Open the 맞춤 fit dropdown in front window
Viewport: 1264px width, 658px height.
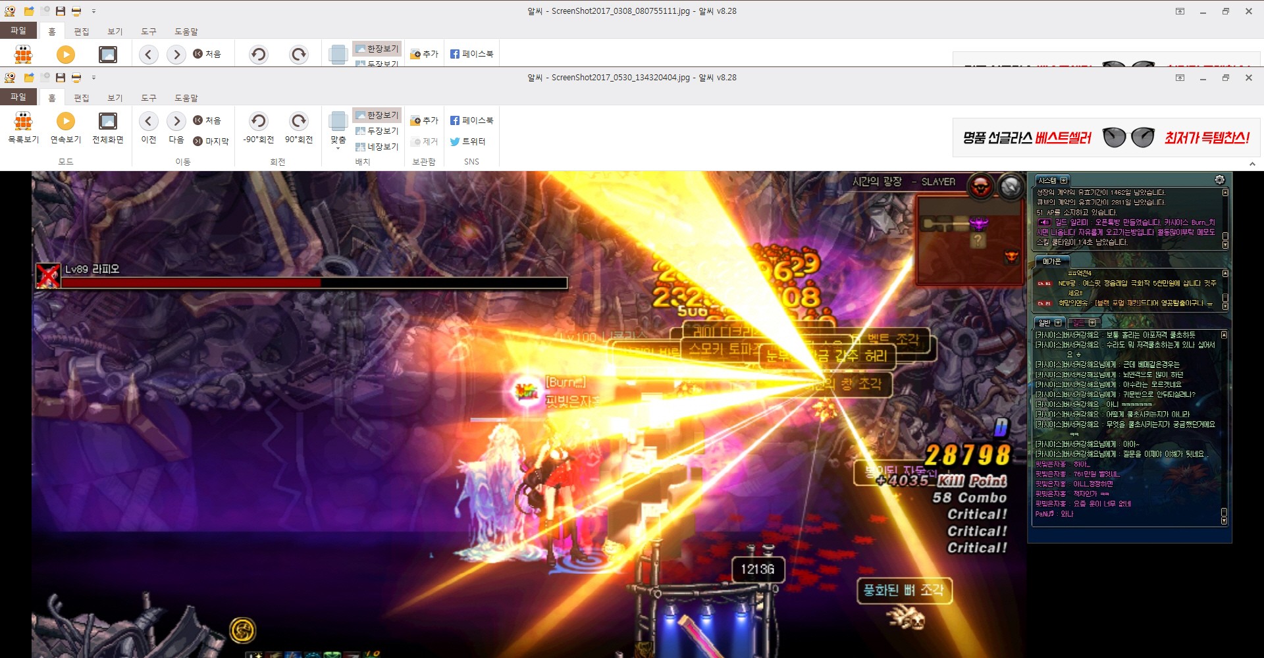coord(338,130)
